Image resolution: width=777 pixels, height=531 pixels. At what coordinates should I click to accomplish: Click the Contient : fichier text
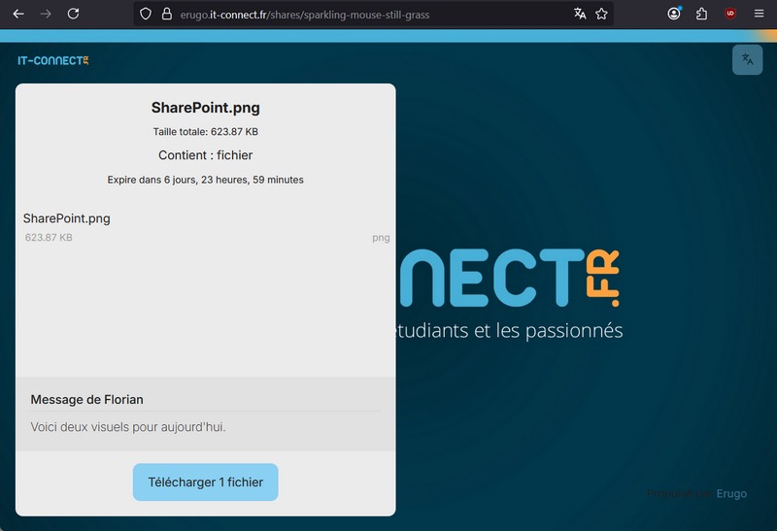tap(206, 155)
